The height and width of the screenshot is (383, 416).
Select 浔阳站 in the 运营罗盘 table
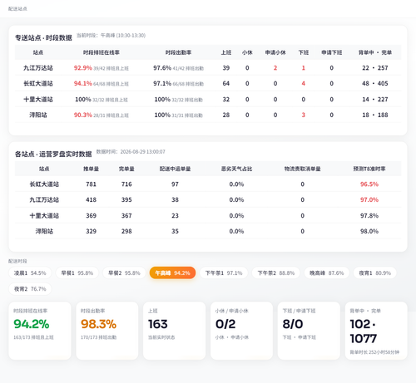click(x=44, y=231)
